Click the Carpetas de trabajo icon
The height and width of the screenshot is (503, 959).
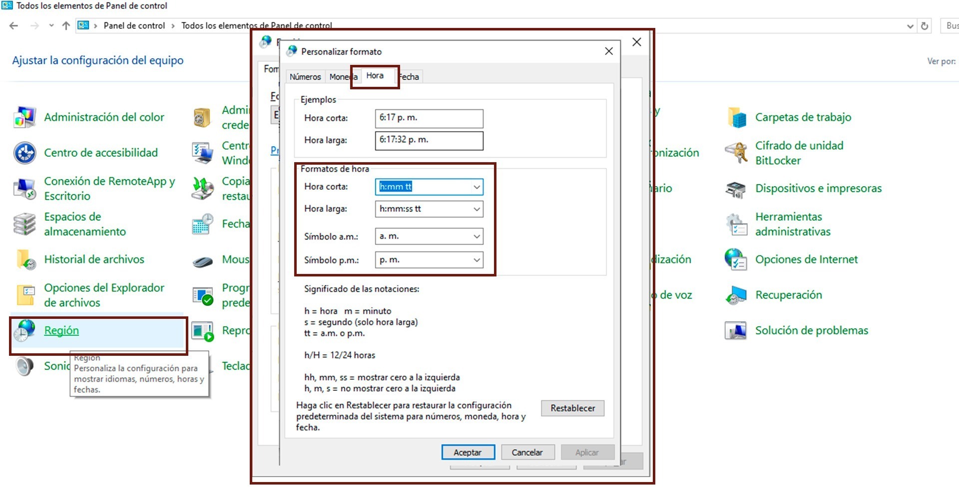tap(736, 117)
